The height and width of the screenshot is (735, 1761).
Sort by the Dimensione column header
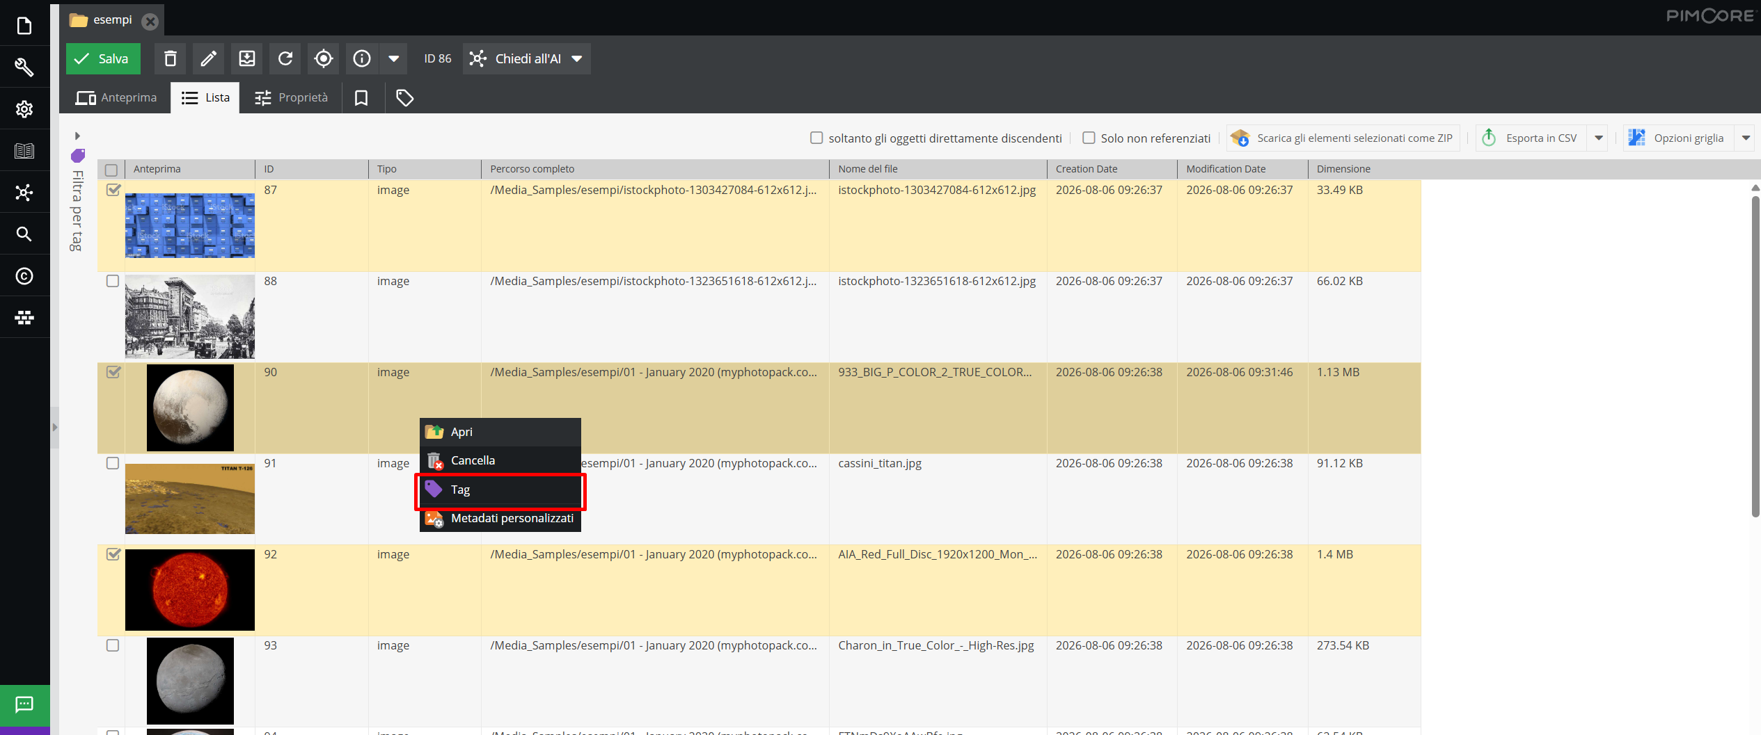coord(1364,169)
